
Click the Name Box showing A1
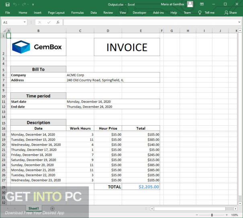[x=13, y=22]
